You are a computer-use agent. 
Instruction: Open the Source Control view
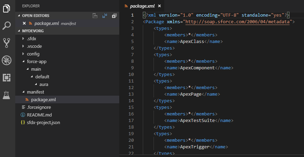pyautogui.click(x=7, y=43)
